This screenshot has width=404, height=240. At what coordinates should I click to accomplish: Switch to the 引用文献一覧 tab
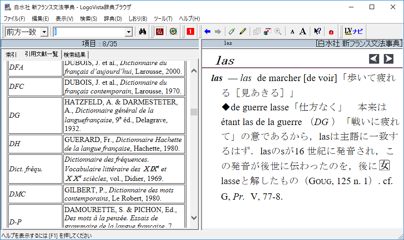click(x=41, y=54)
